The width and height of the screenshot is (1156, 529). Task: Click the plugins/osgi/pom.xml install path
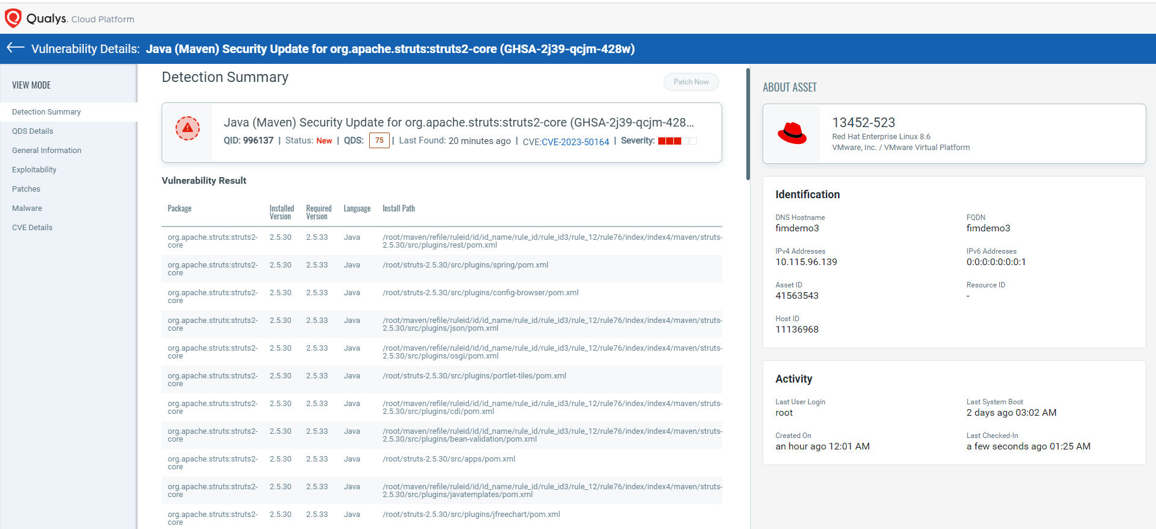point(552,352)
